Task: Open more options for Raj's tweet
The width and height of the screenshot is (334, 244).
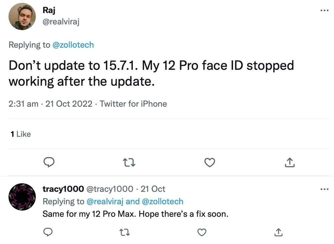Action: coord(324,10)
